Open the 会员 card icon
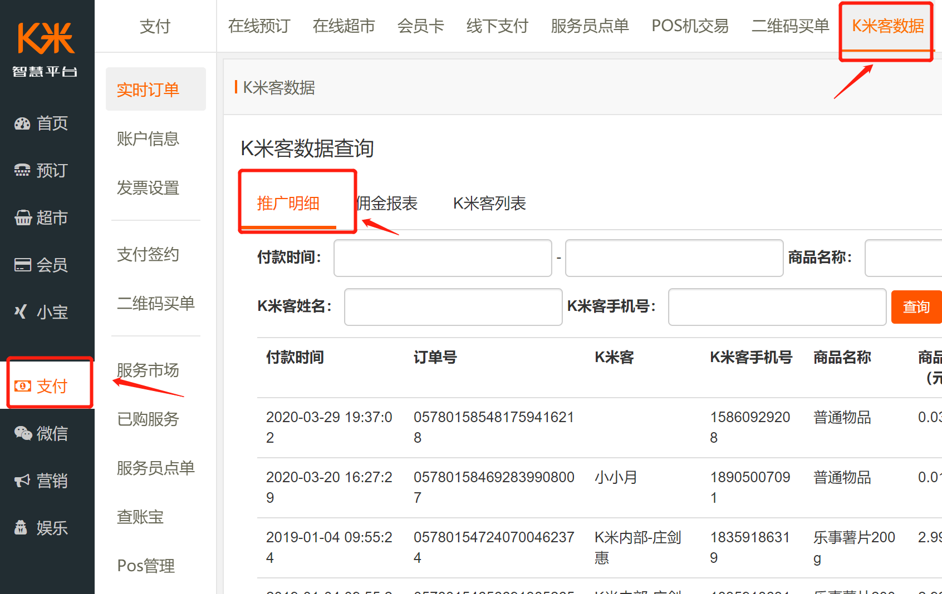942x594 pixels. pyautogui.click(x=23, y=265)
